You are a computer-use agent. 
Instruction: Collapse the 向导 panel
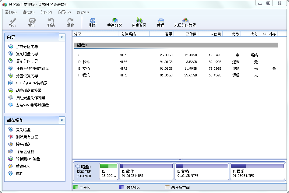[62, 37]
